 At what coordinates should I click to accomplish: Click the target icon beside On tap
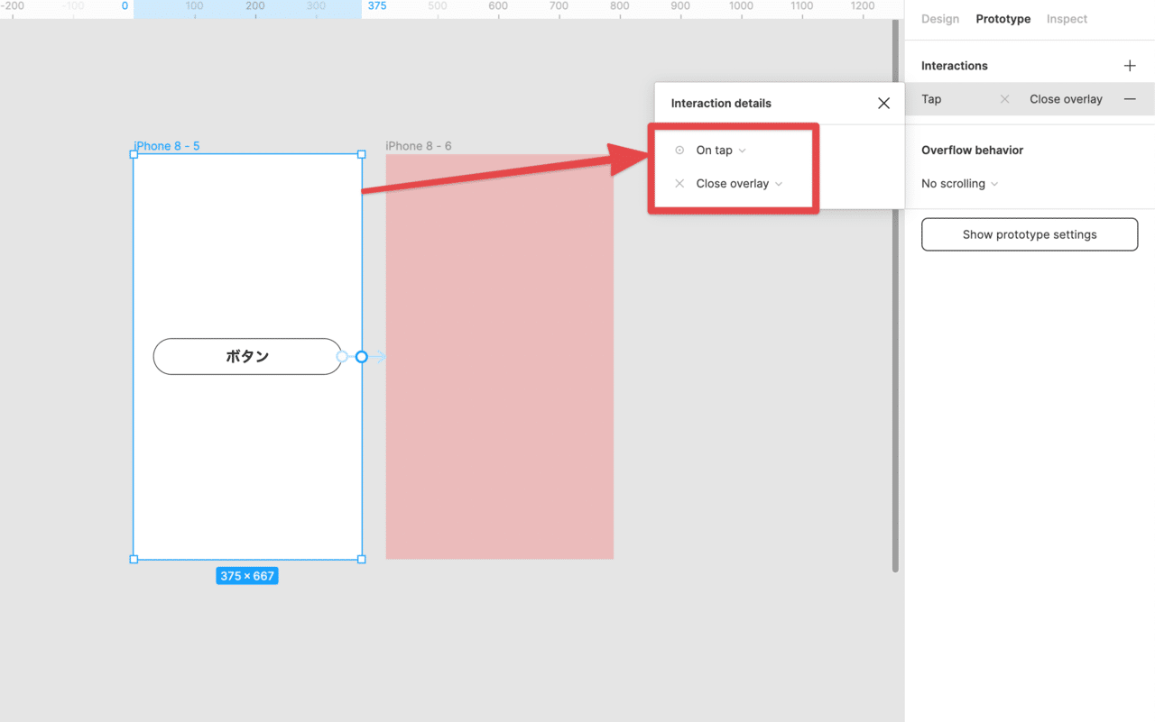coord(679,151)
